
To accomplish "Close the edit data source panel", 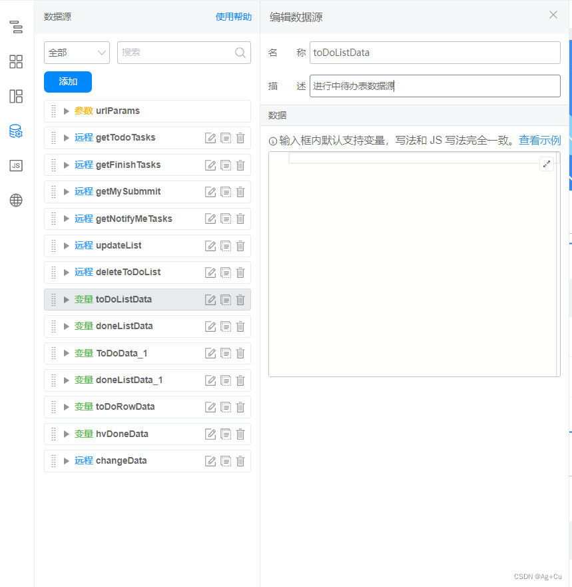I will click(553, 15).
